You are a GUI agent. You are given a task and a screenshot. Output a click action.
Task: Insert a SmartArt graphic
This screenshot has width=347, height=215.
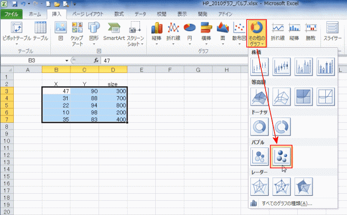[x=113, y=33]
